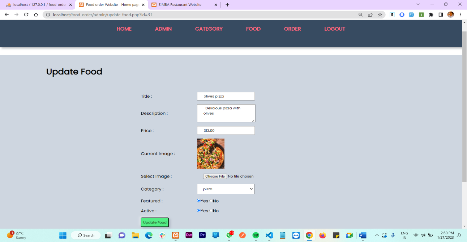Open the ADMIN navigation menu item
Image resolution: width=467 pixels, height=242 pixels.
pos(163,29)
